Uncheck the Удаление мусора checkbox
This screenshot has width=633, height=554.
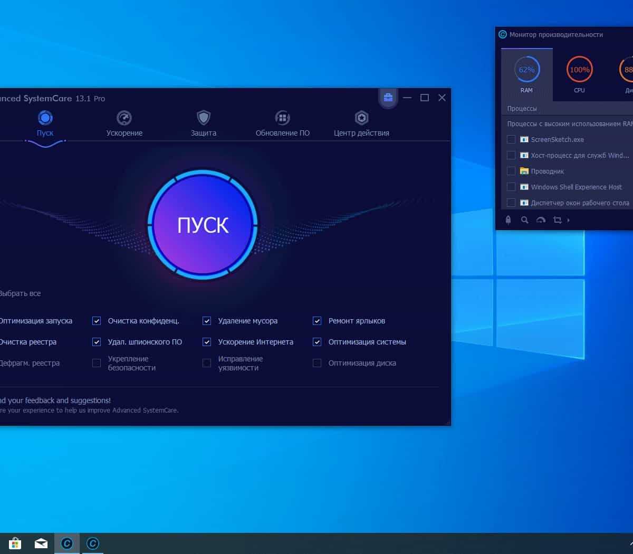pos(207,321)
